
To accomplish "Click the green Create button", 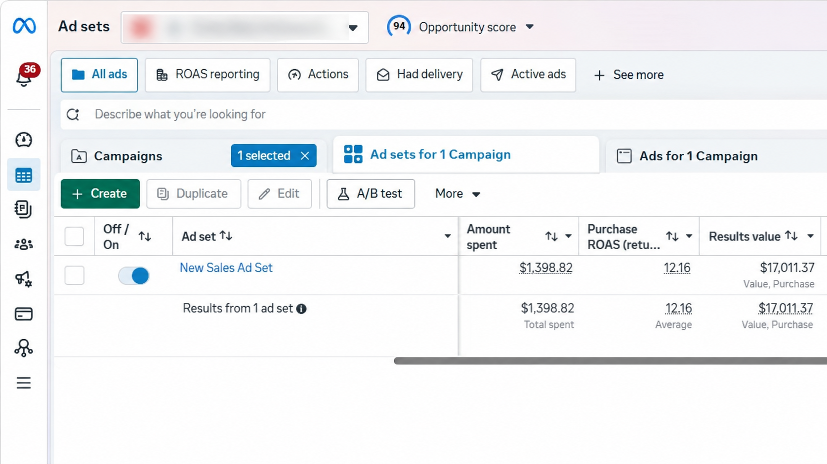I will pos(100,194).
